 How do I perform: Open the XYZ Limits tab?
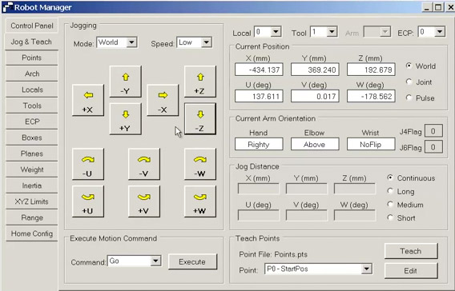click(31, 201)
